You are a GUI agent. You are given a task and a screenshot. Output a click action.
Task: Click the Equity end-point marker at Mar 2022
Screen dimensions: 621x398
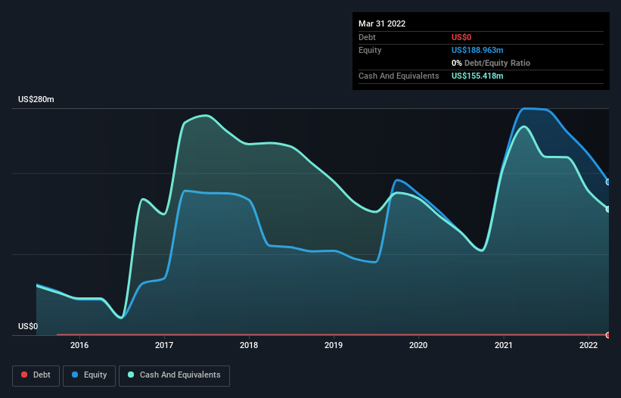pos(608,182)
